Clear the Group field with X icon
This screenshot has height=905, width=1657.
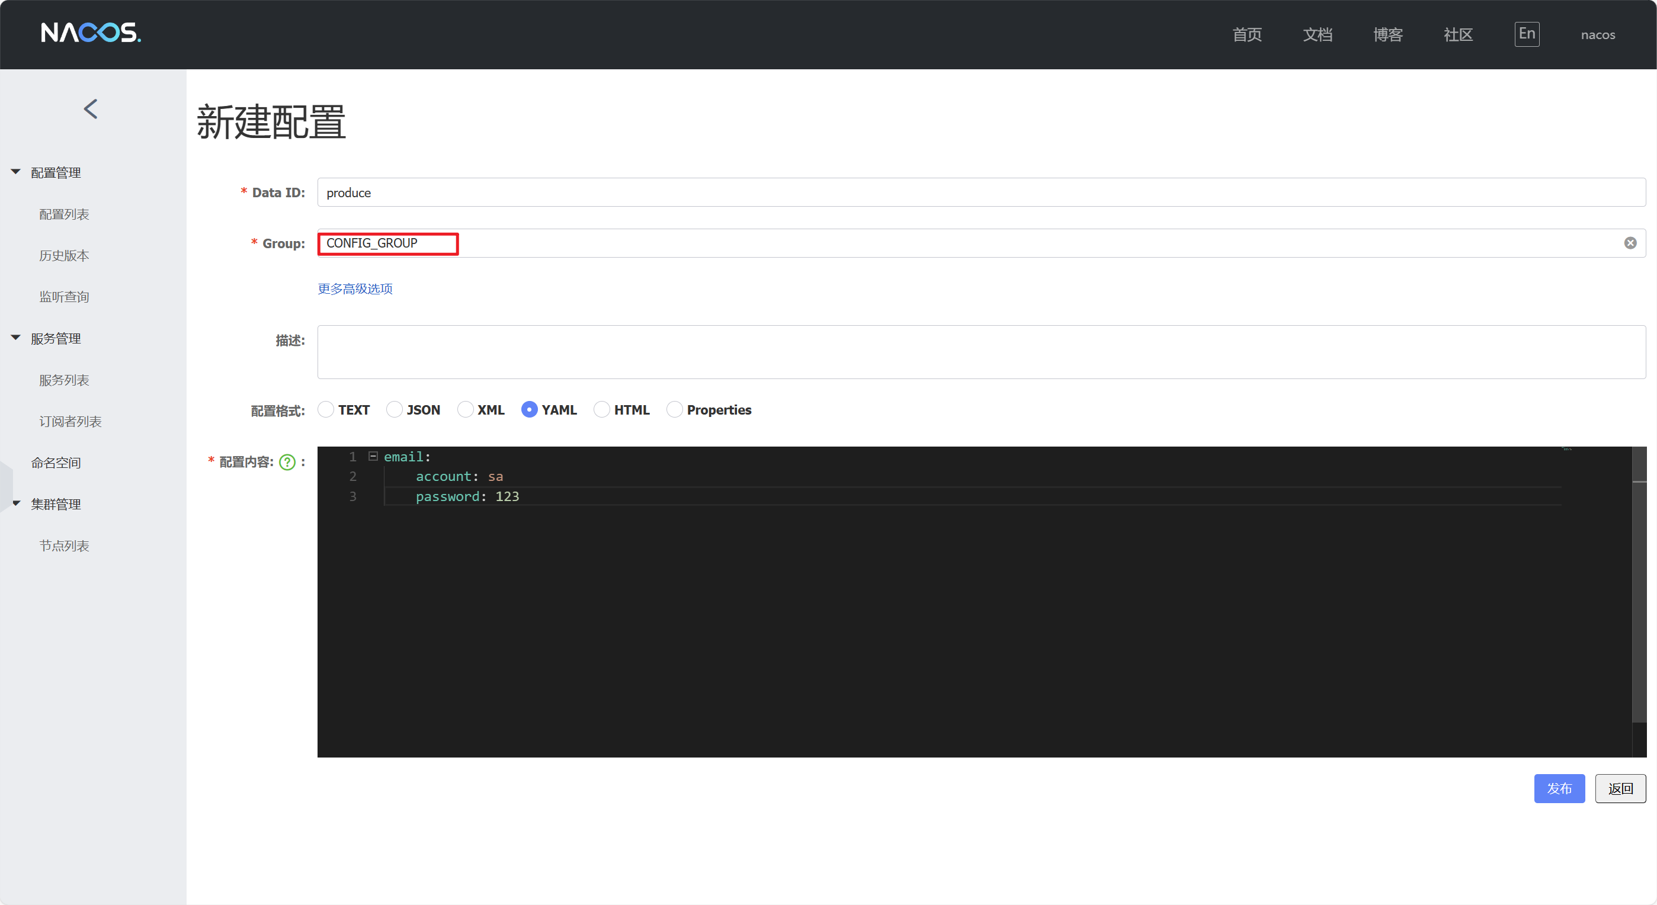click(1630, 243)
